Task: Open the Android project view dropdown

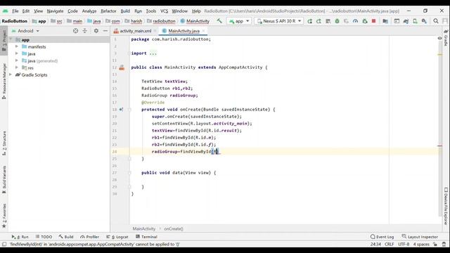Action: pos(25,31)
